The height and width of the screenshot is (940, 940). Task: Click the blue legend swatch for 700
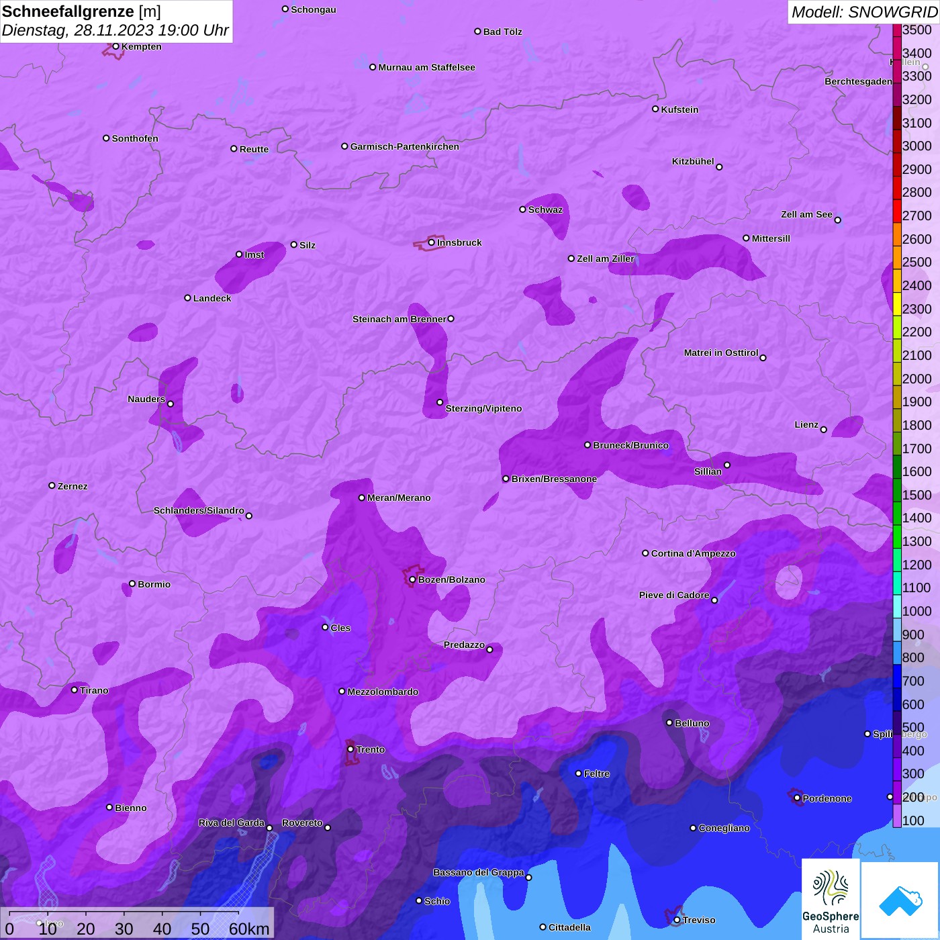pyautogui.click(x=897, y=676)
